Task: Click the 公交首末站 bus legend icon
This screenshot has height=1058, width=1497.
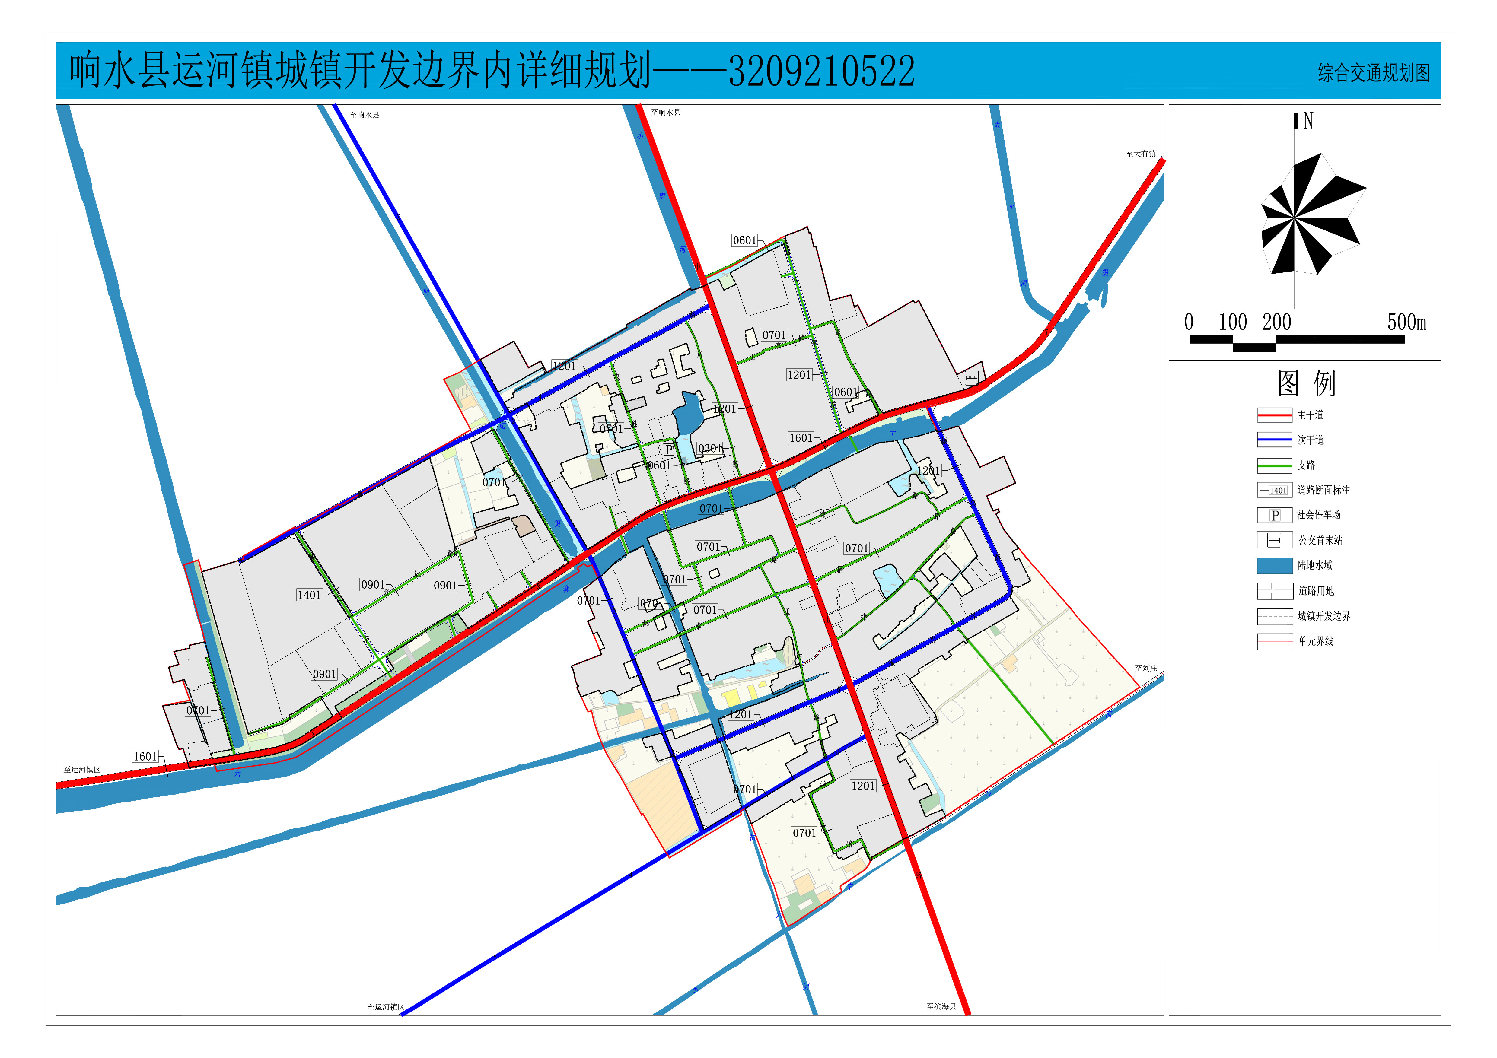Action: (1274, 540)
